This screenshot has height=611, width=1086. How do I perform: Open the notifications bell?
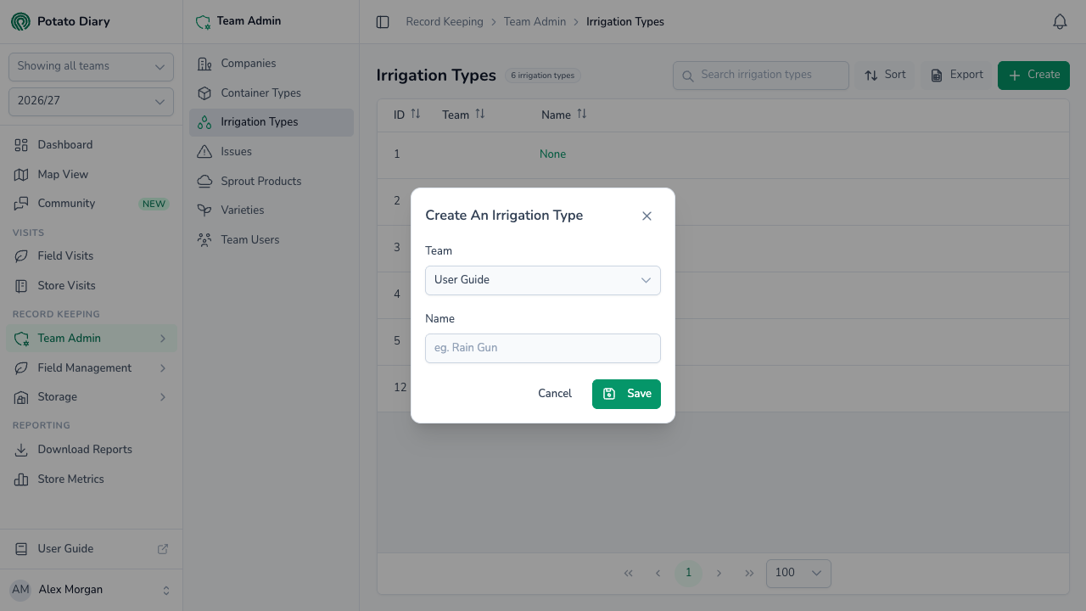1060,22
